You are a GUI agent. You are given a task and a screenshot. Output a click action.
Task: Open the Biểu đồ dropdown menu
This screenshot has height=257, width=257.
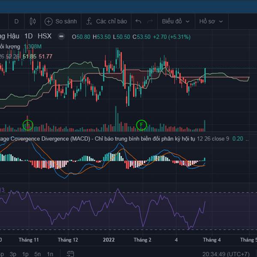pyautogui.click(x=176, y=21)
